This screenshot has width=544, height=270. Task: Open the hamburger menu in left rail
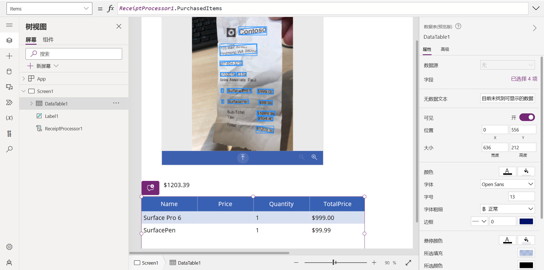tap(9, 25)
